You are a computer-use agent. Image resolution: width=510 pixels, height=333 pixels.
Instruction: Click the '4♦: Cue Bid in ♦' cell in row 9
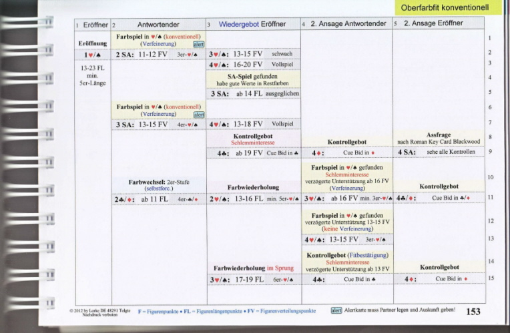click(346, 153)
